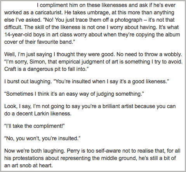Click "I burst out laughing" sentence
This screenshot has height=172, width=186.
(28, 82)
